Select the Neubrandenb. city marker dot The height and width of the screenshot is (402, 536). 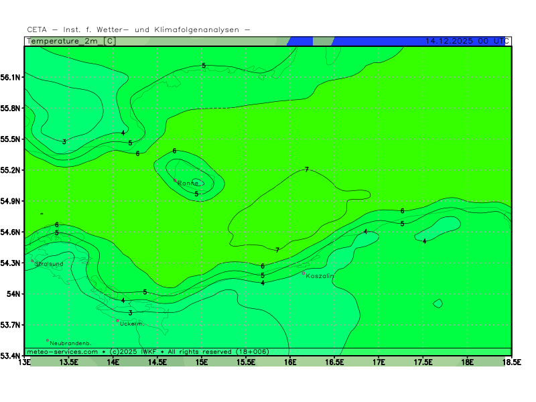[x=48, y=340]
